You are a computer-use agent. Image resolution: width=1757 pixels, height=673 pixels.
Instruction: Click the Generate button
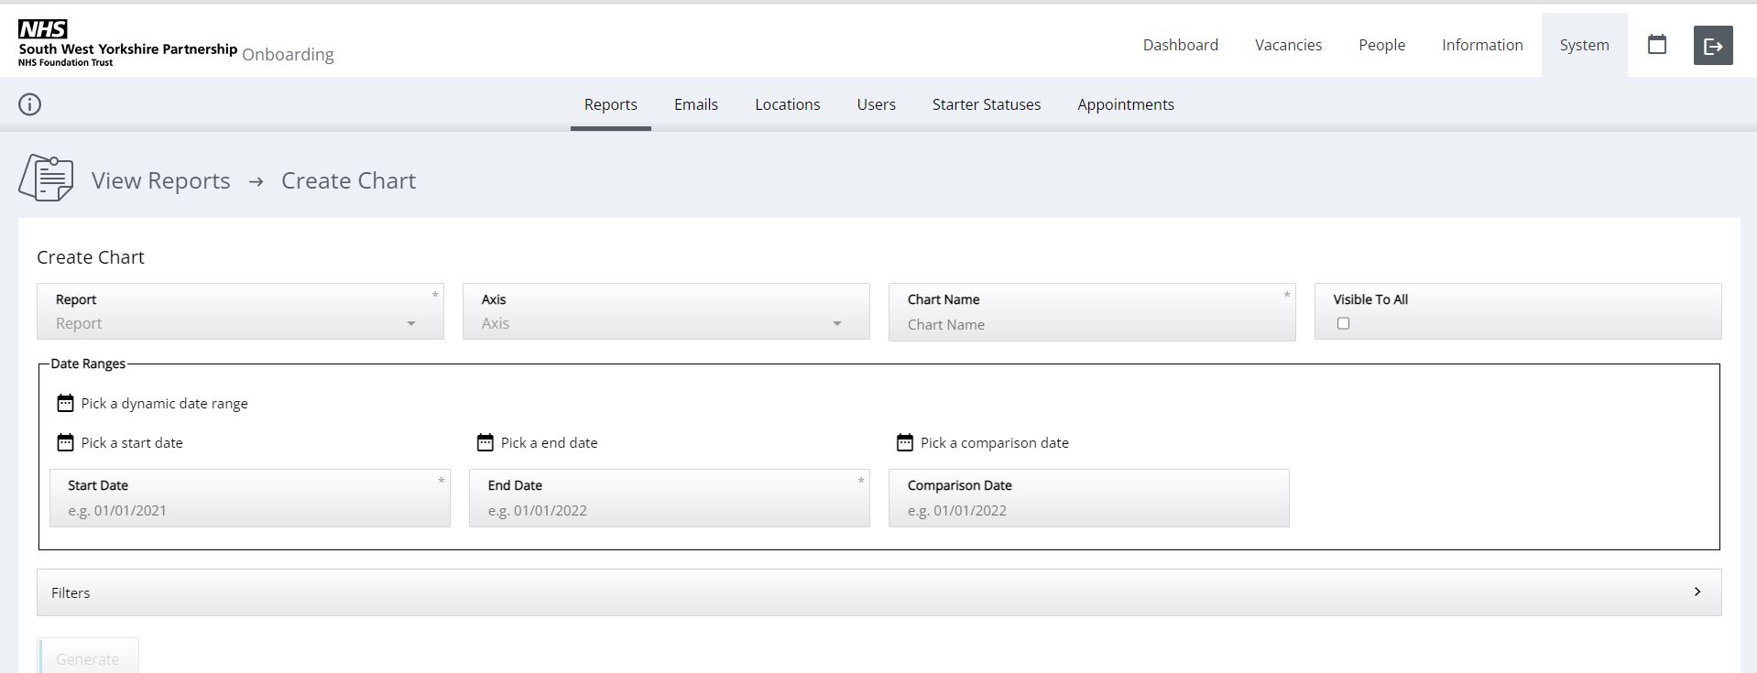tap(88, 658)
